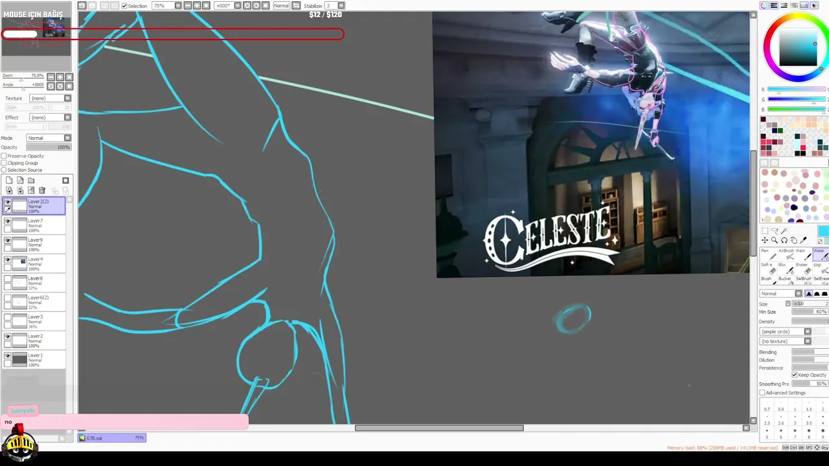Viewport: 829px width, 466px height.
Task: Uncheck the Keep Opacity checkbox
Action: click(x=795, y=375)
